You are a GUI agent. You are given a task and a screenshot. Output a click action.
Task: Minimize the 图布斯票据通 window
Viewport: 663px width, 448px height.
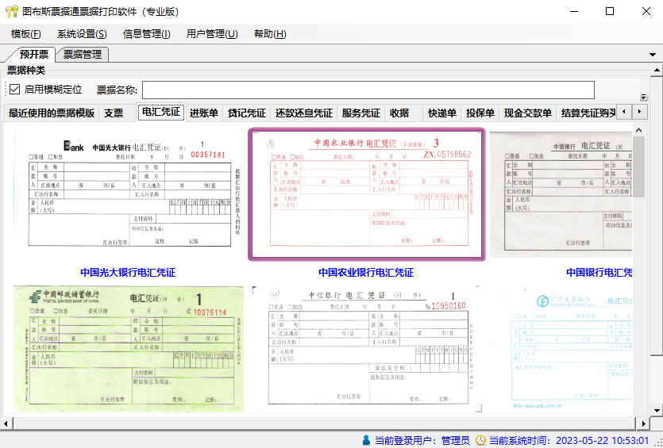point(573,11)
